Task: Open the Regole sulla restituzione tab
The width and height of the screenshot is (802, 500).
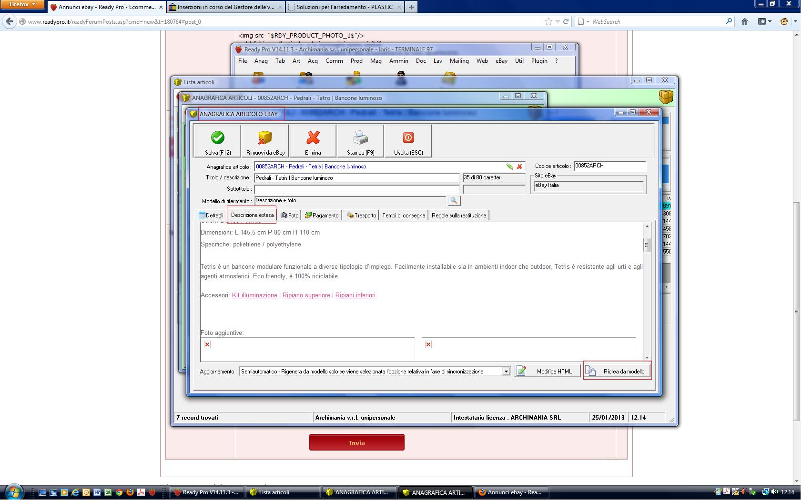Action: [459, 216]
